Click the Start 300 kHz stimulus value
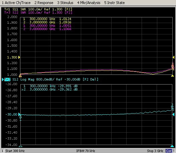Image resolution: width=176 pixels, height=153 pixels. point(15,151)
